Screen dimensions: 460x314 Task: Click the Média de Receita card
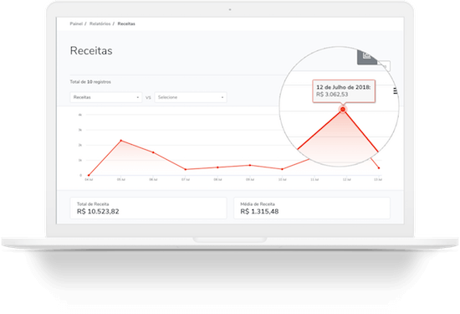tap(312, 208)
